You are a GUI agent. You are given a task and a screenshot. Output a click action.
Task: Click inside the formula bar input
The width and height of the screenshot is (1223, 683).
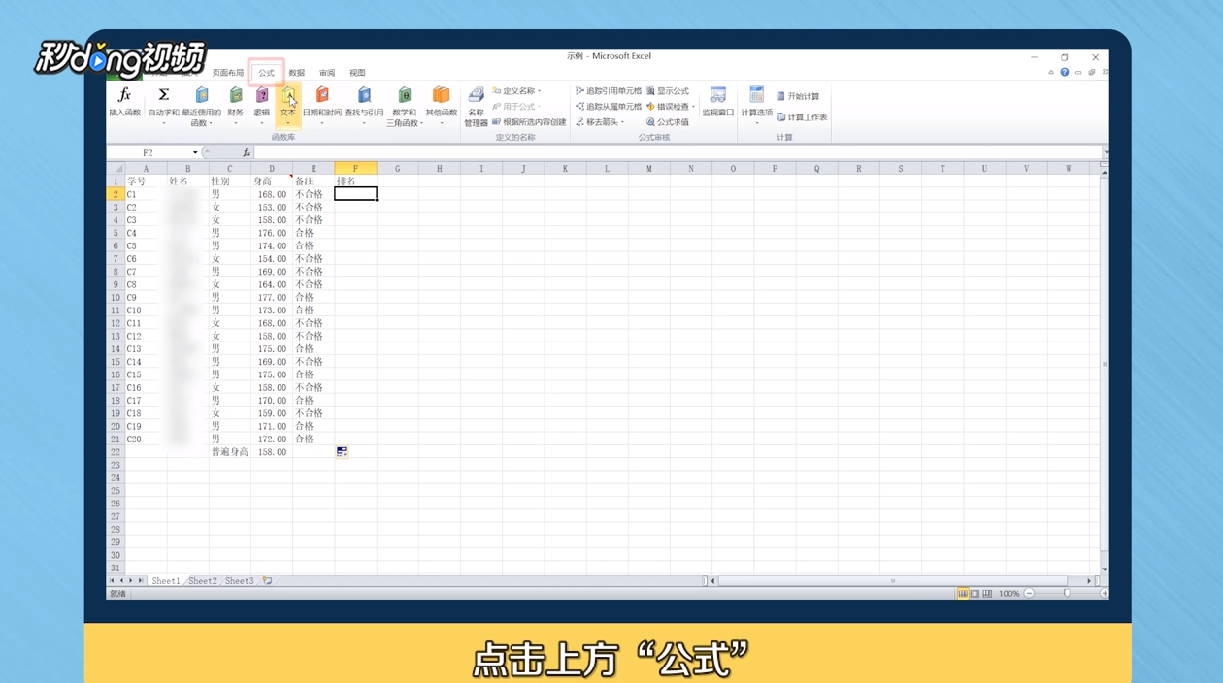[x=677, y=152]
